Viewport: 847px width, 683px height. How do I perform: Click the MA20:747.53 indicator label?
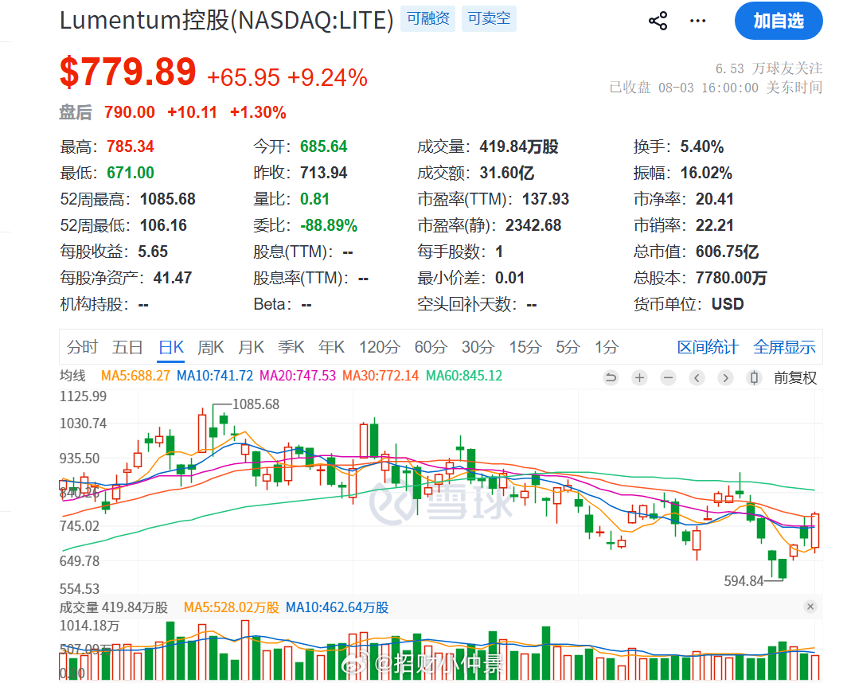coord(298,376)
